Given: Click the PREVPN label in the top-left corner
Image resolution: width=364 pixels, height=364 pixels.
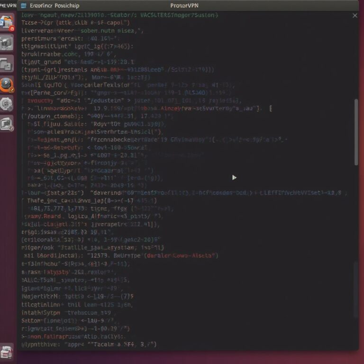Looking at the screenshot, I should coord(8,6).
